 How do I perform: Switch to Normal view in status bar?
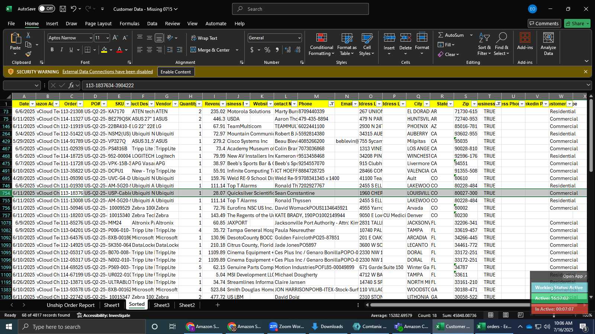491,315
